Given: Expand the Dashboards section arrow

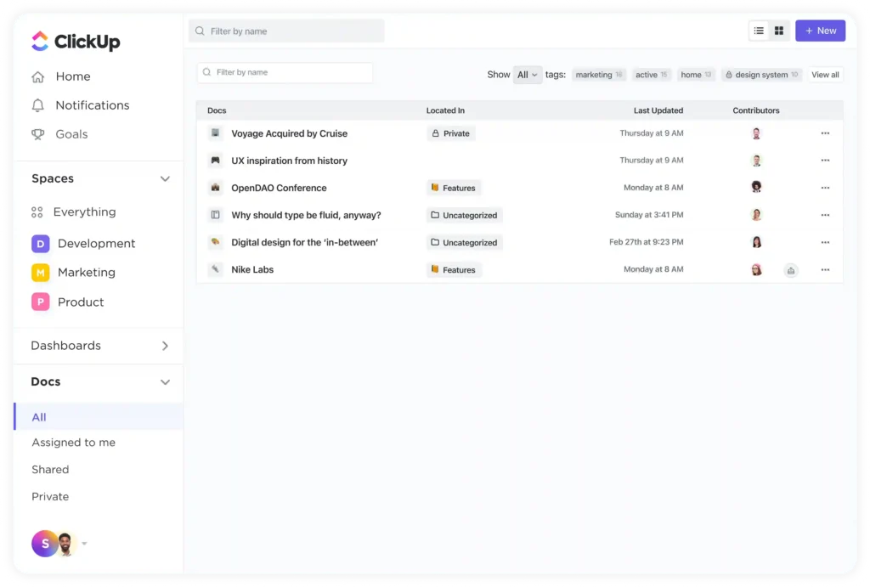Looking at the screenshot, I should [165, 346].
